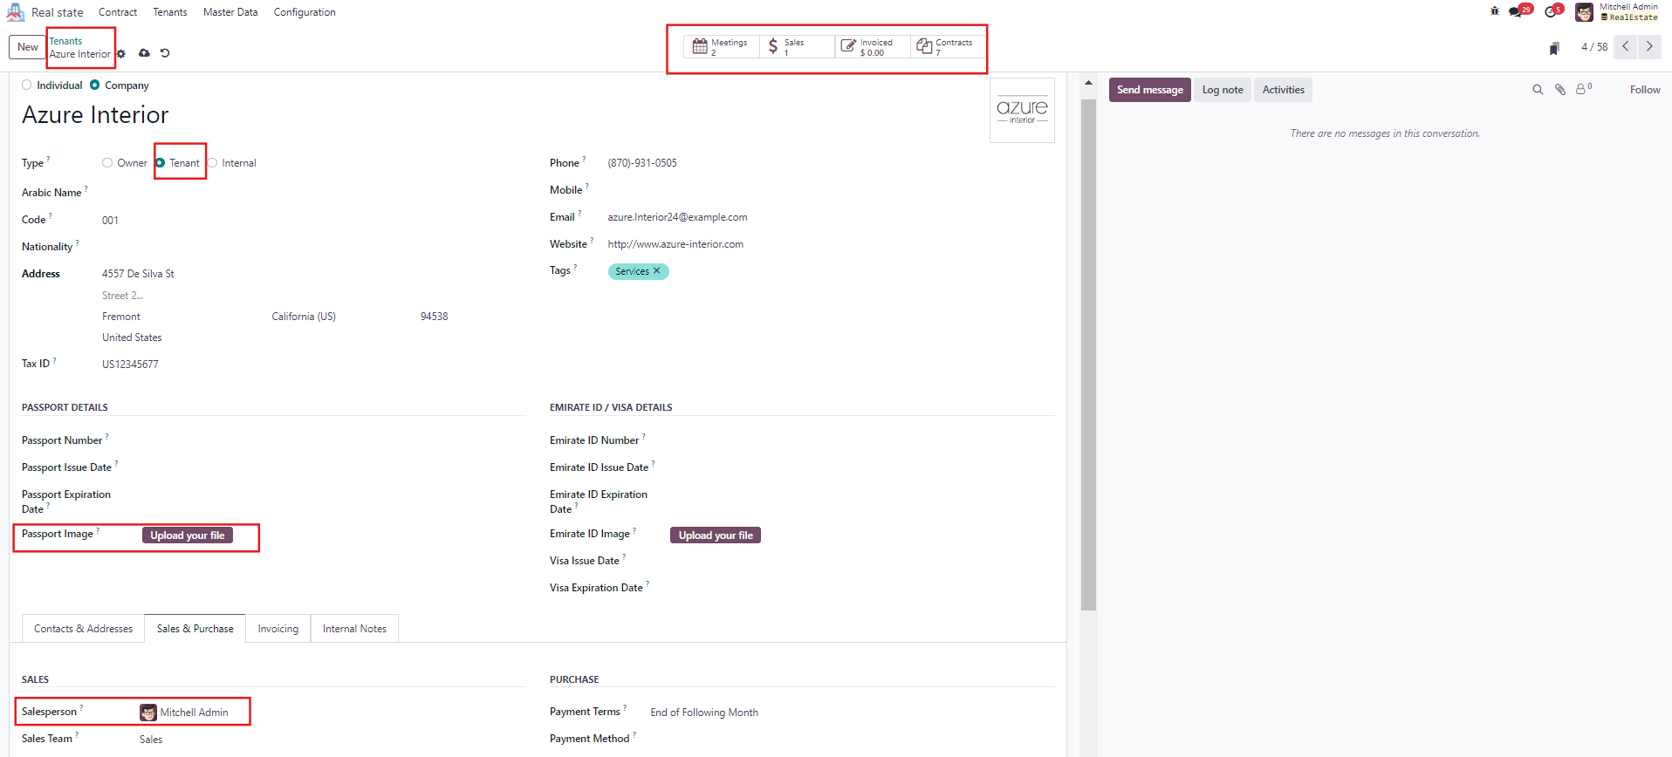1672x757 pixels.
Task: Attach files with the paperclip icon
Action: tap(1560, 90)
